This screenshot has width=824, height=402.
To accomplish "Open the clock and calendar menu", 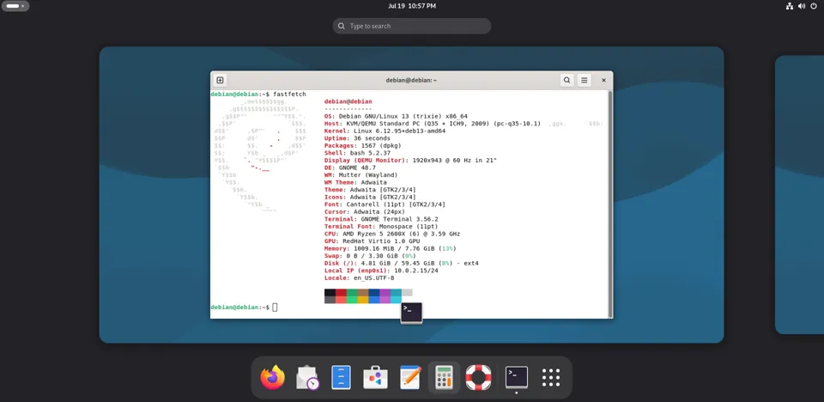I will coord(412,6).
